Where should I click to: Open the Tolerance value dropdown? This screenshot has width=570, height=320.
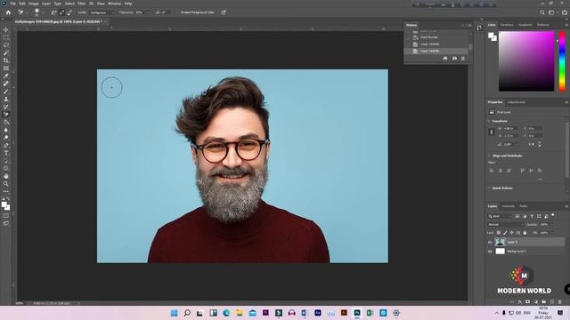(x=147, y=12)
